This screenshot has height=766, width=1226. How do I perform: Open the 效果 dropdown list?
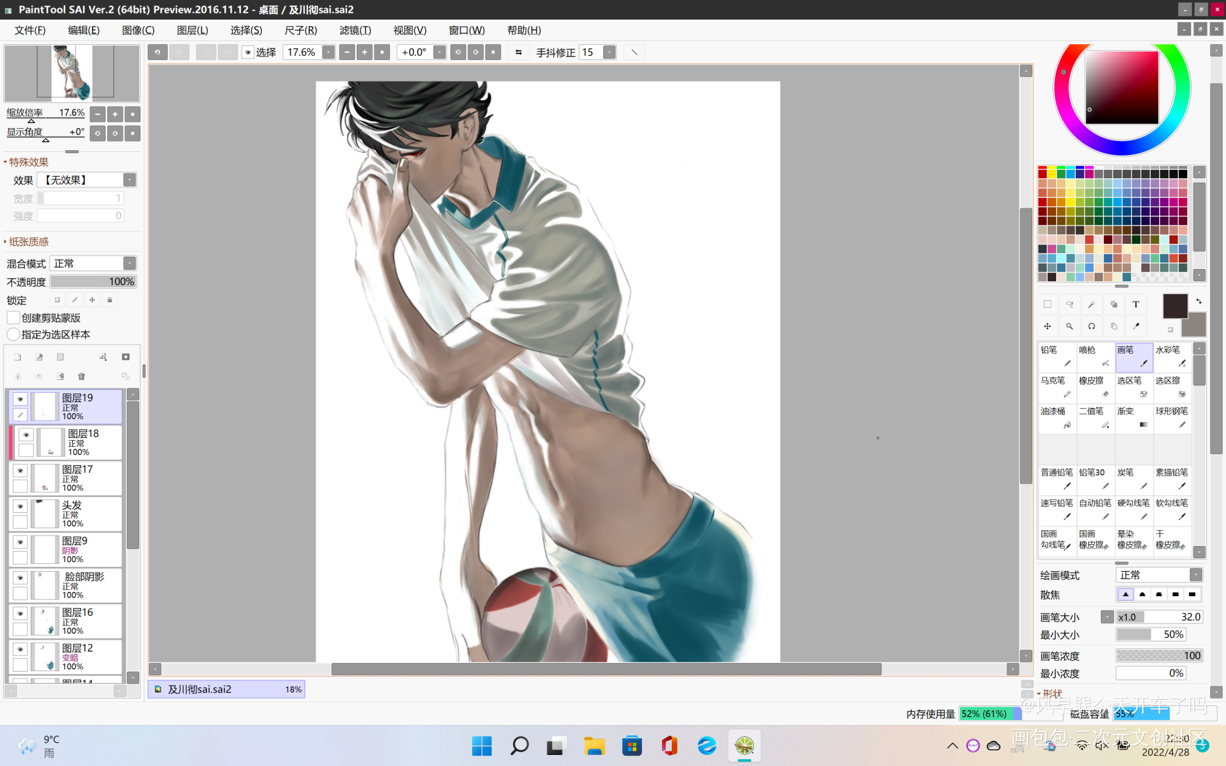[87, 180]
